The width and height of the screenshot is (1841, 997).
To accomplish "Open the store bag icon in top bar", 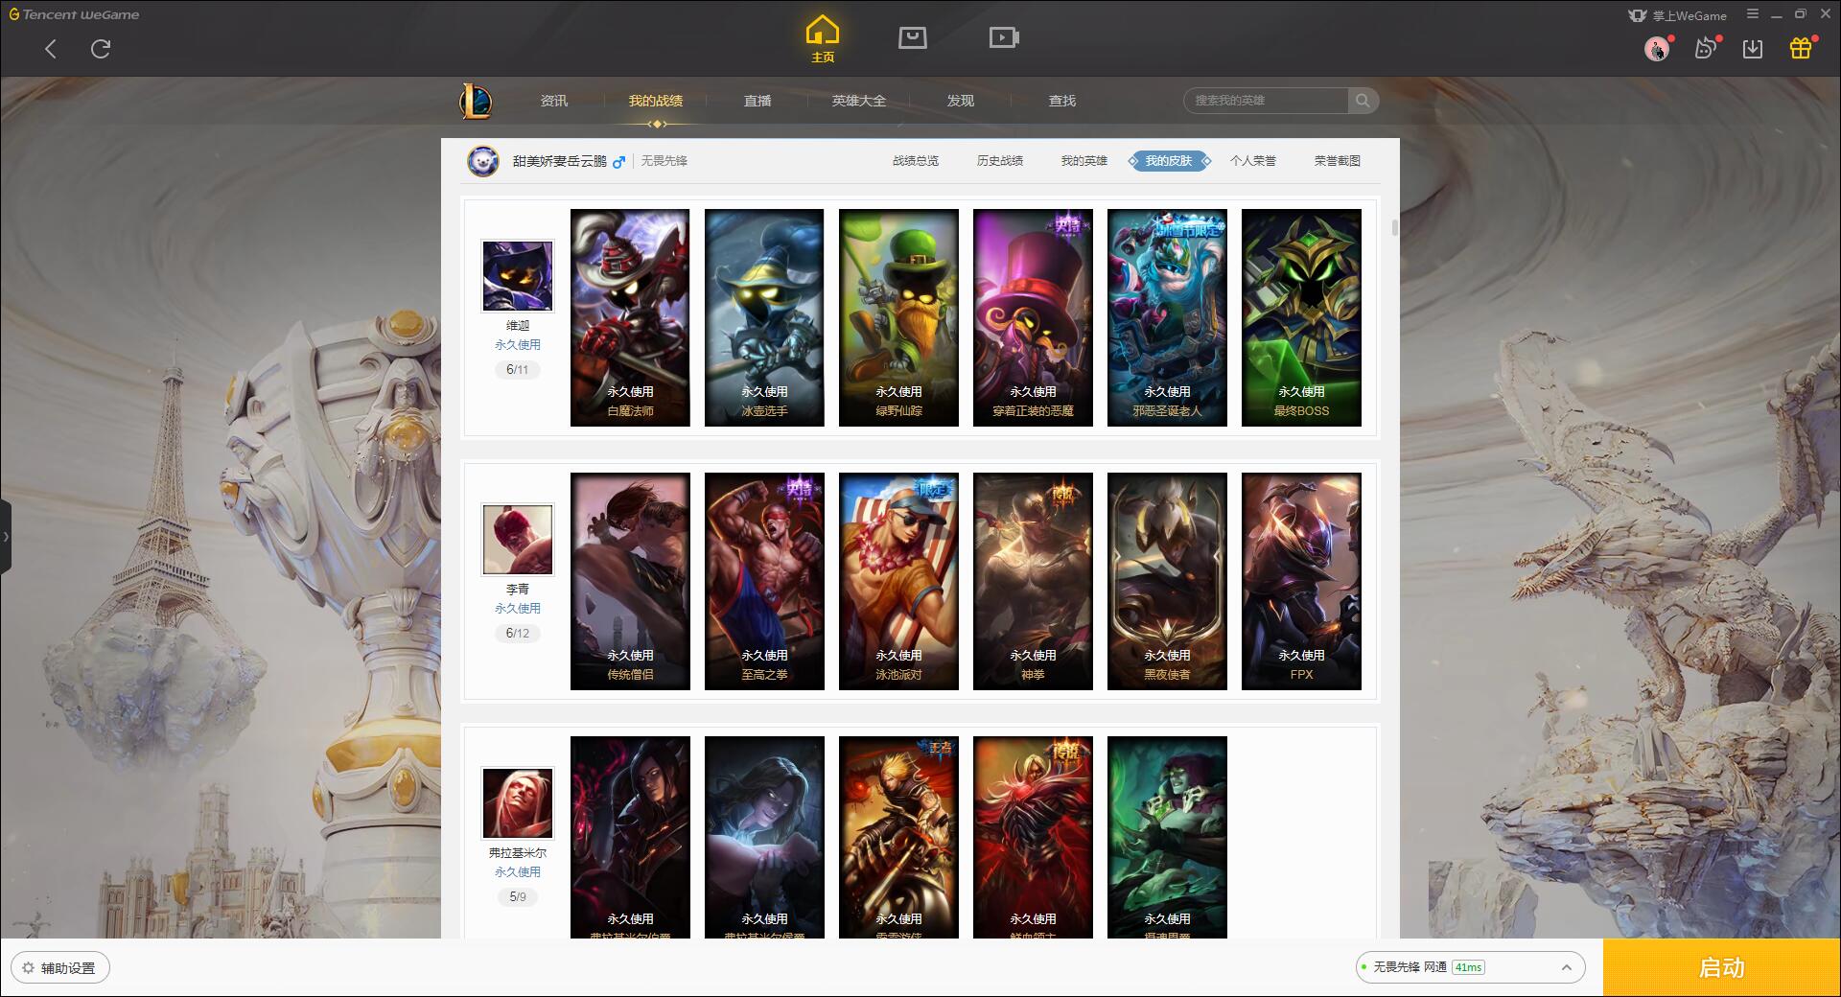I will point(913,37).
